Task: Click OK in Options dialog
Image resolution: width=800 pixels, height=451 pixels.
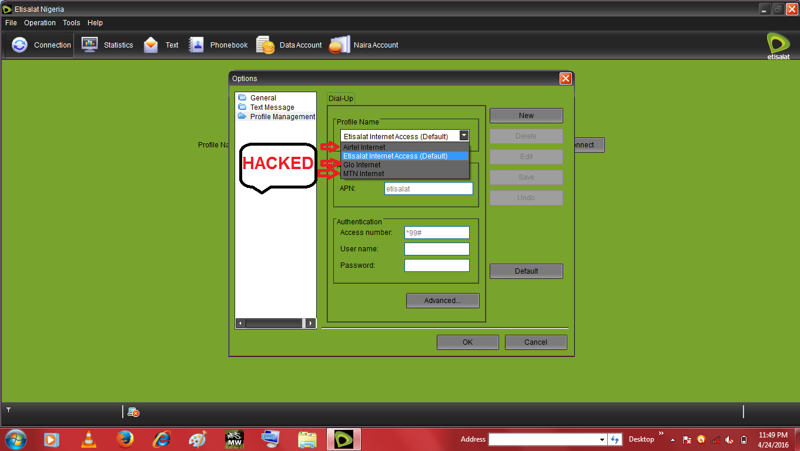Action: (x=467, y=342)
